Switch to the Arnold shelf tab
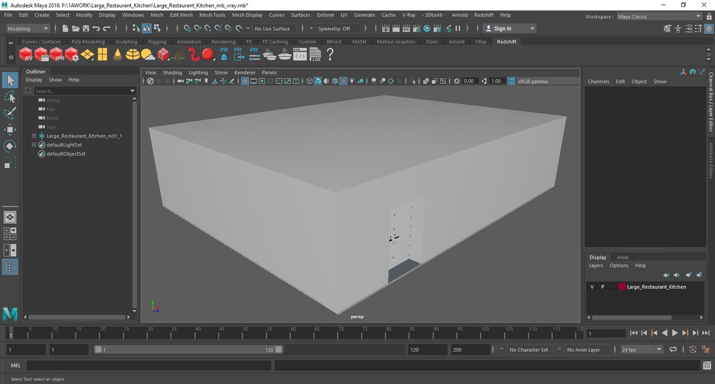The width and height of the screenshot is (715, 384). [457, 42]
